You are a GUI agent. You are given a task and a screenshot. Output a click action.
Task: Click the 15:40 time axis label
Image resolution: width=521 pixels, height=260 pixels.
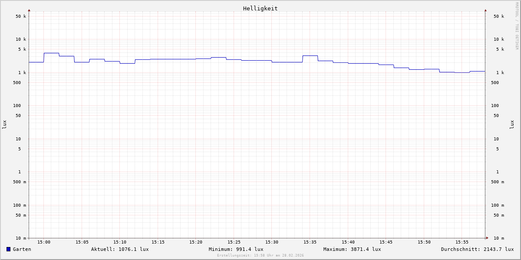coord(348,242)
